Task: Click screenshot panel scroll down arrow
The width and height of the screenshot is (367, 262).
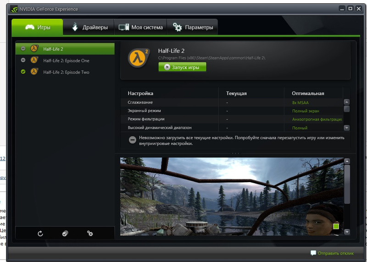Action: (x=347, y=232)
